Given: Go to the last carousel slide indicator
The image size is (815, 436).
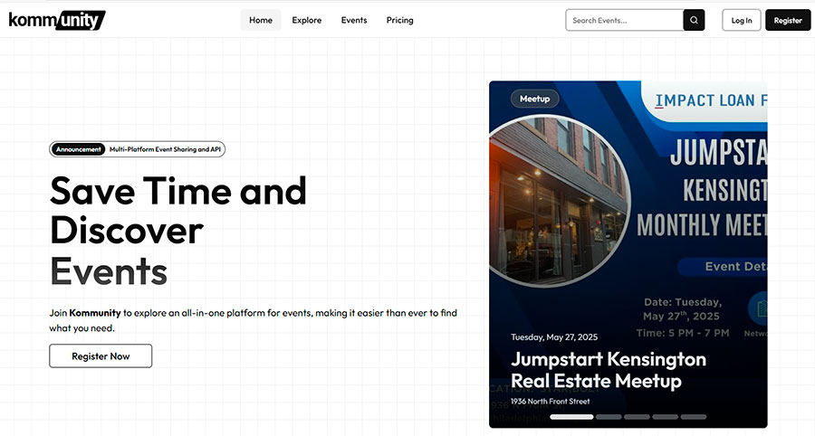Looking at the screenshot, I should point(693,417).
